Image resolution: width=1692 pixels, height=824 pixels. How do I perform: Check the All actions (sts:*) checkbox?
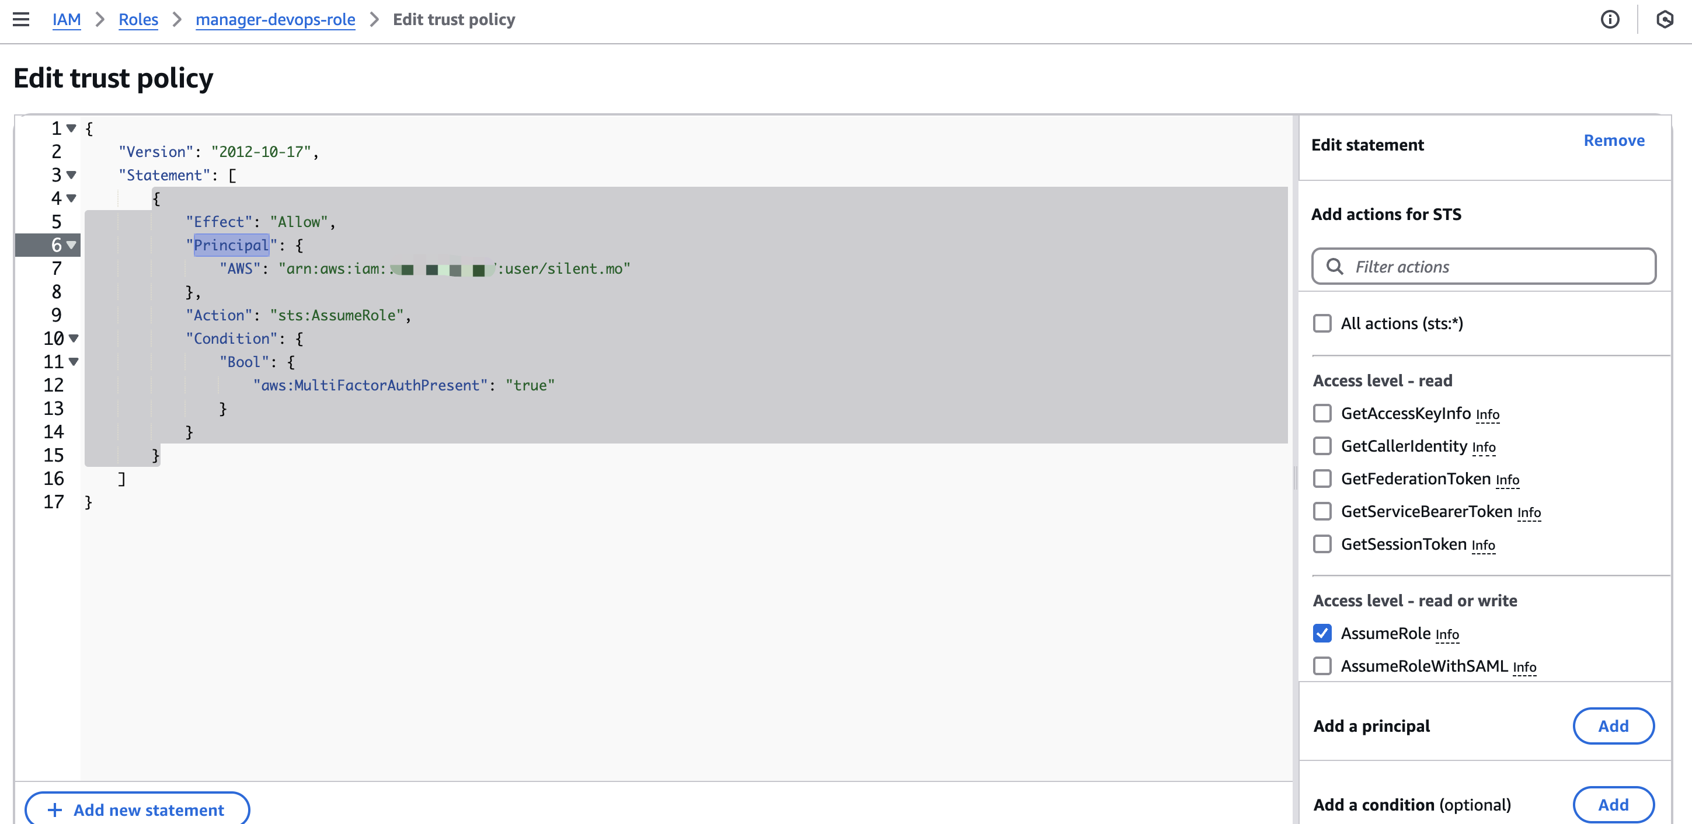click(x=1322, y=323)
